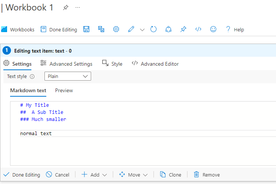Pin Workbook 1 using the title pin icon
Screen dimensions: 276x184
click(x=66, y=7)
